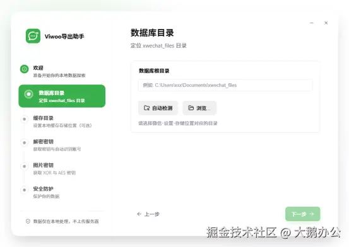The width and height of the screenshot is (349, 247).
Task: Click the shield icon beside 数据仅在本地处理
Action: [x=28, y=221]
